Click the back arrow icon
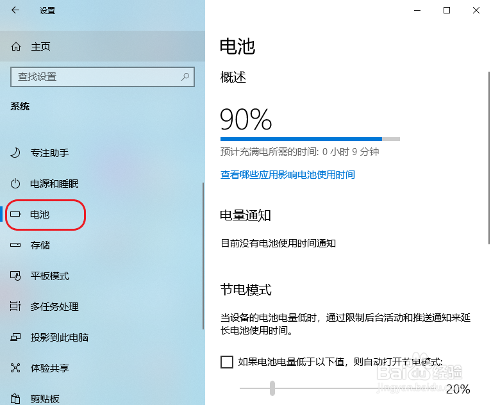 15,10
